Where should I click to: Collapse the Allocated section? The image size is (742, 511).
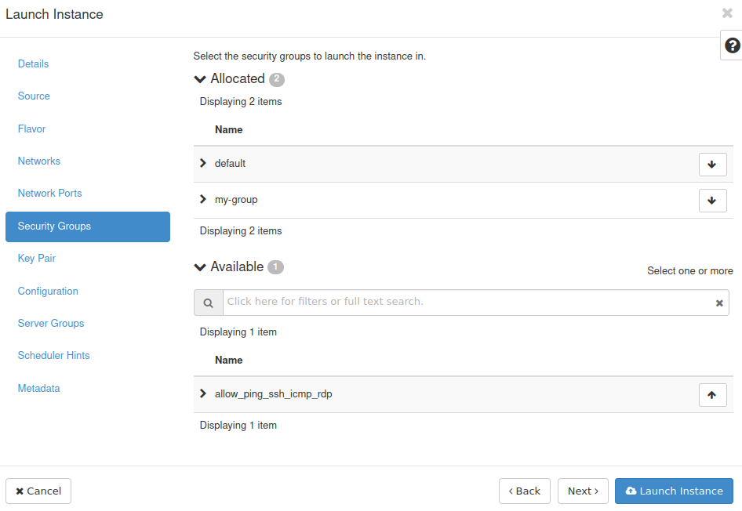[x=200, y=79]
